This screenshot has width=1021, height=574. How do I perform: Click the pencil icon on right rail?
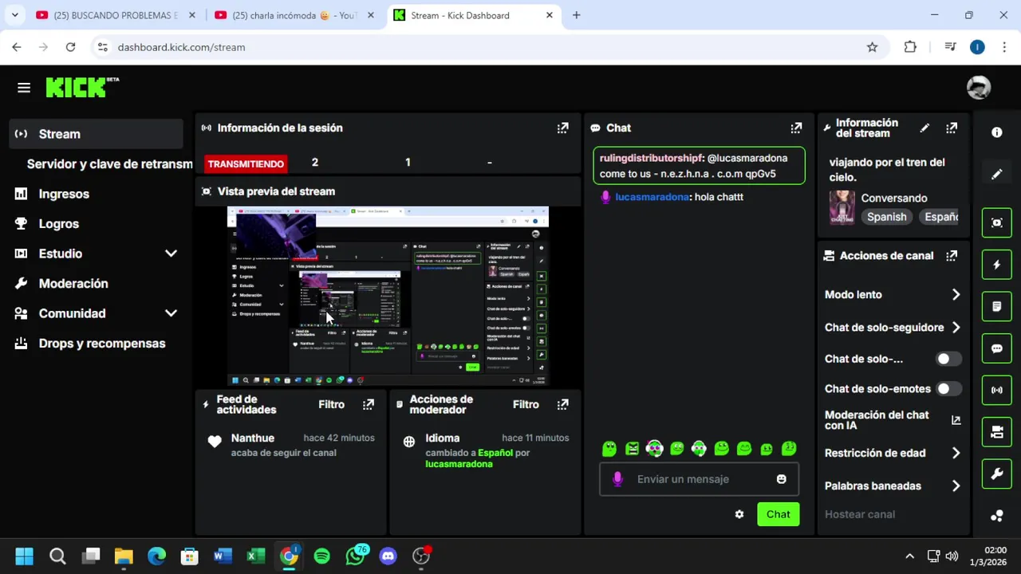coord(997,175)
